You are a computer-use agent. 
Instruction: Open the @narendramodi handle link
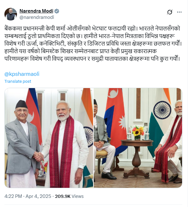point(37,17)
